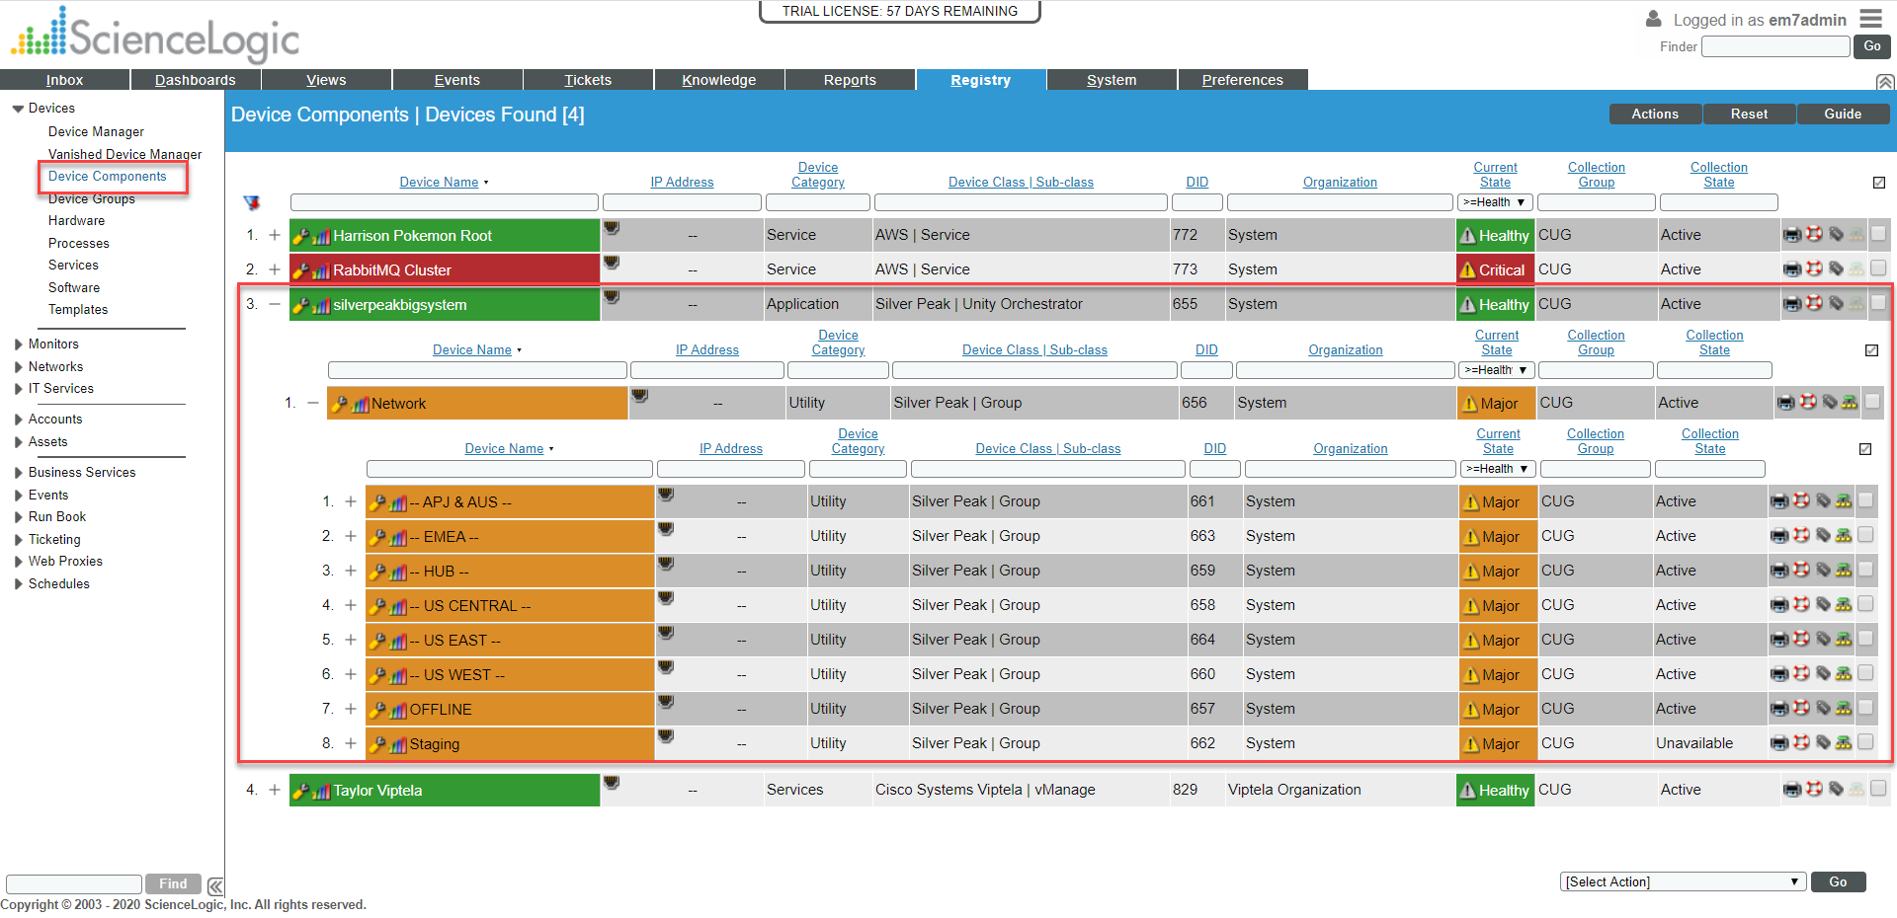
Task: Open the printer report icon for Taylor Viptela
Action: pyautogui.click(x=1792, y=790)
